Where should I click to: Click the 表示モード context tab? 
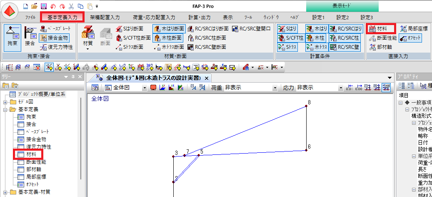tap(342, 6)
